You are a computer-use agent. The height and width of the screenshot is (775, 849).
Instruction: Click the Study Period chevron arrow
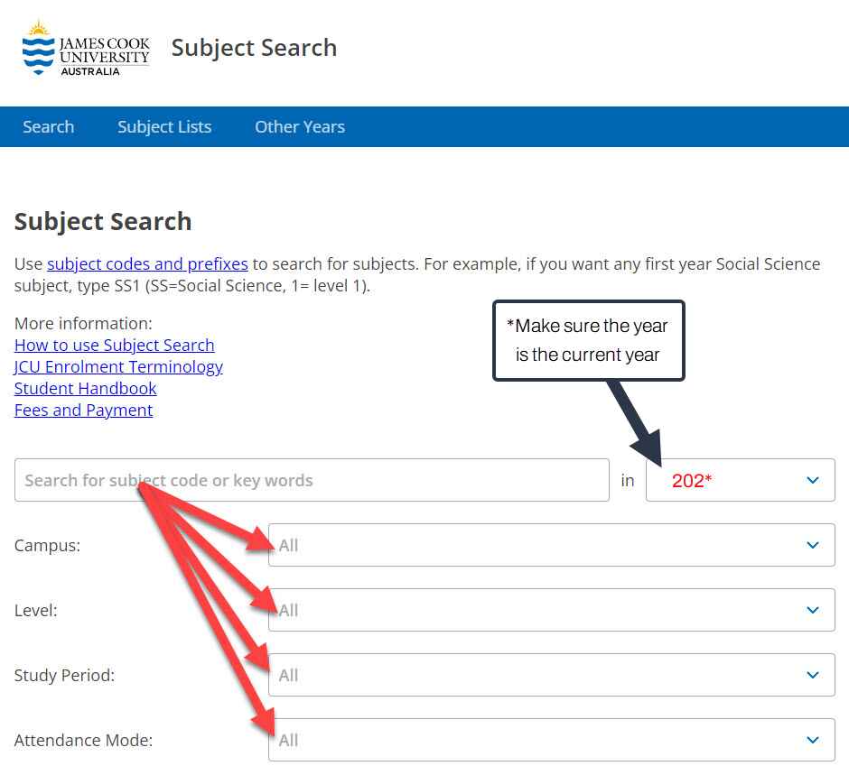click(x=812, y=675)
